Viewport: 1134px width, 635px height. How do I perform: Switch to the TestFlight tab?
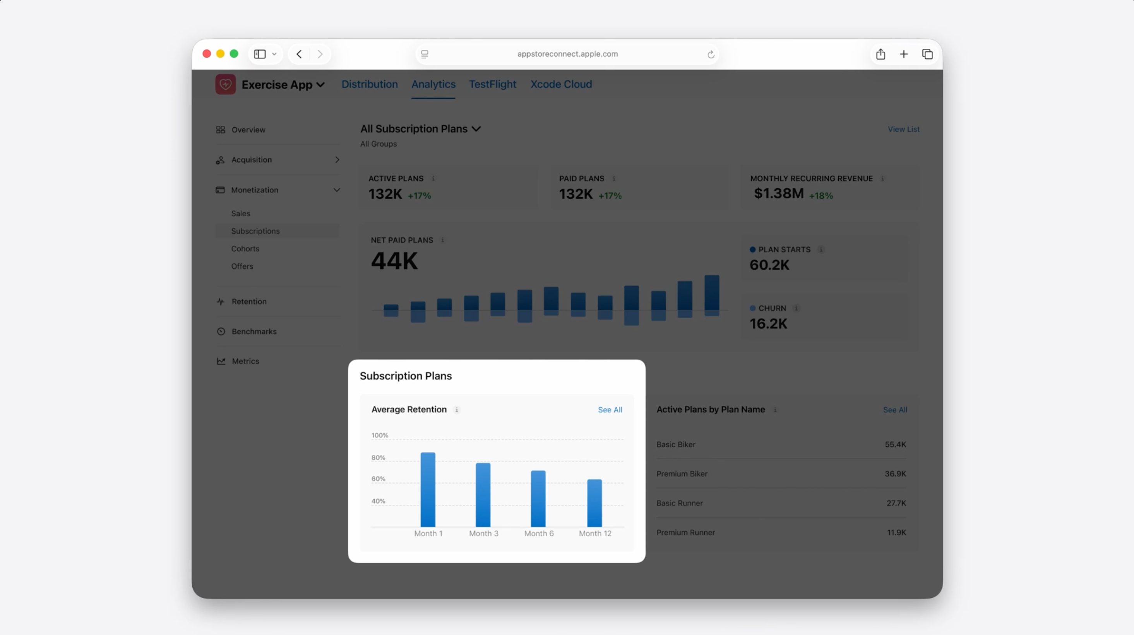click(x=492, y=84)
